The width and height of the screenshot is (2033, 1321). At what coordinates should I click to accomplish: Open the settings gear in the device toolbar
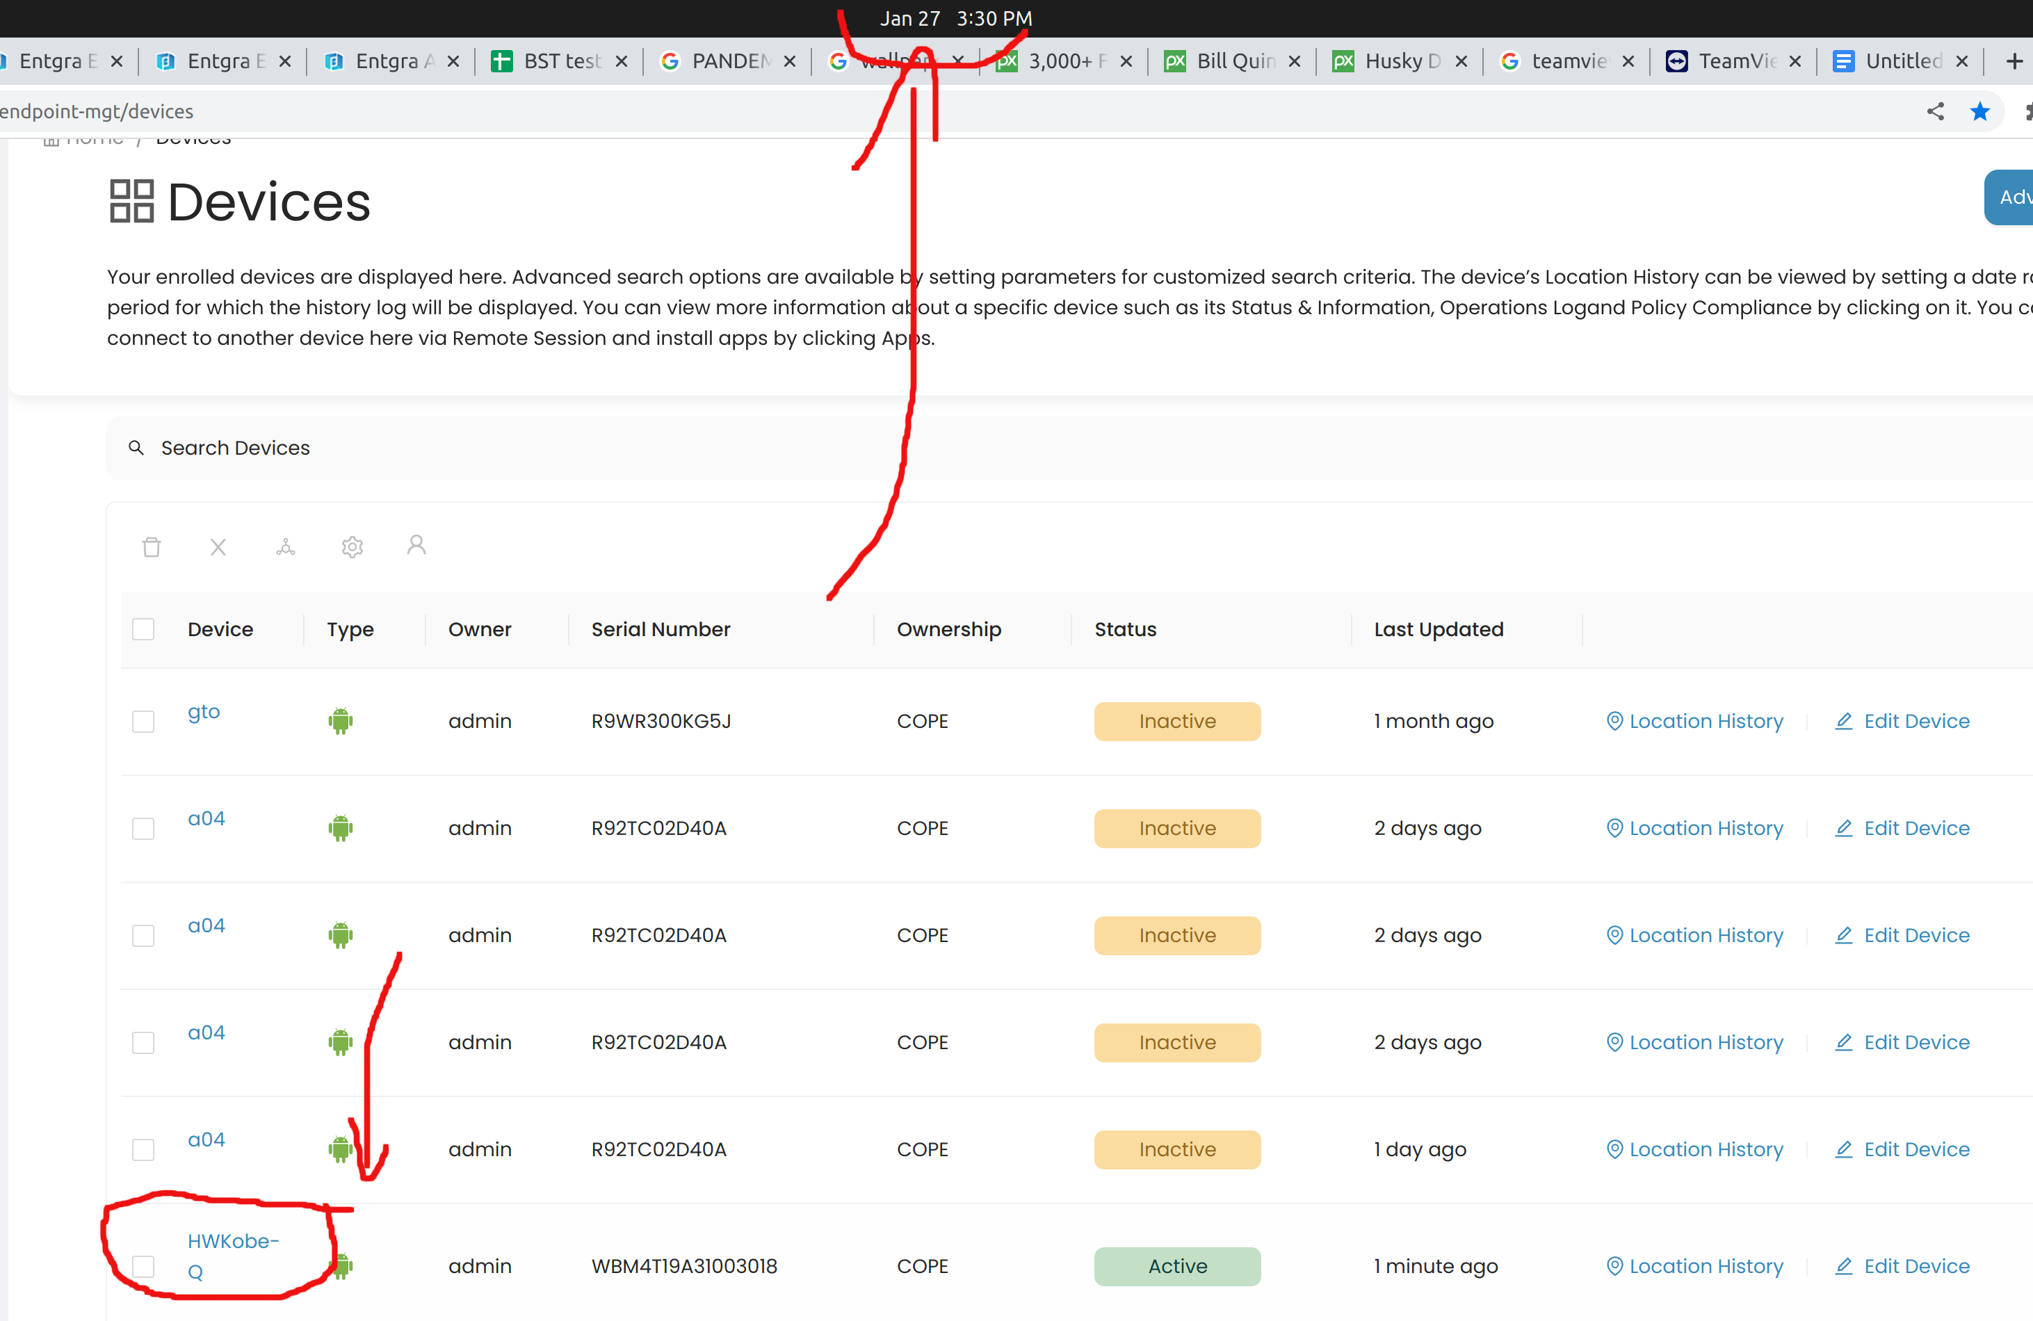pyautogui.click(x=352, y=547)
